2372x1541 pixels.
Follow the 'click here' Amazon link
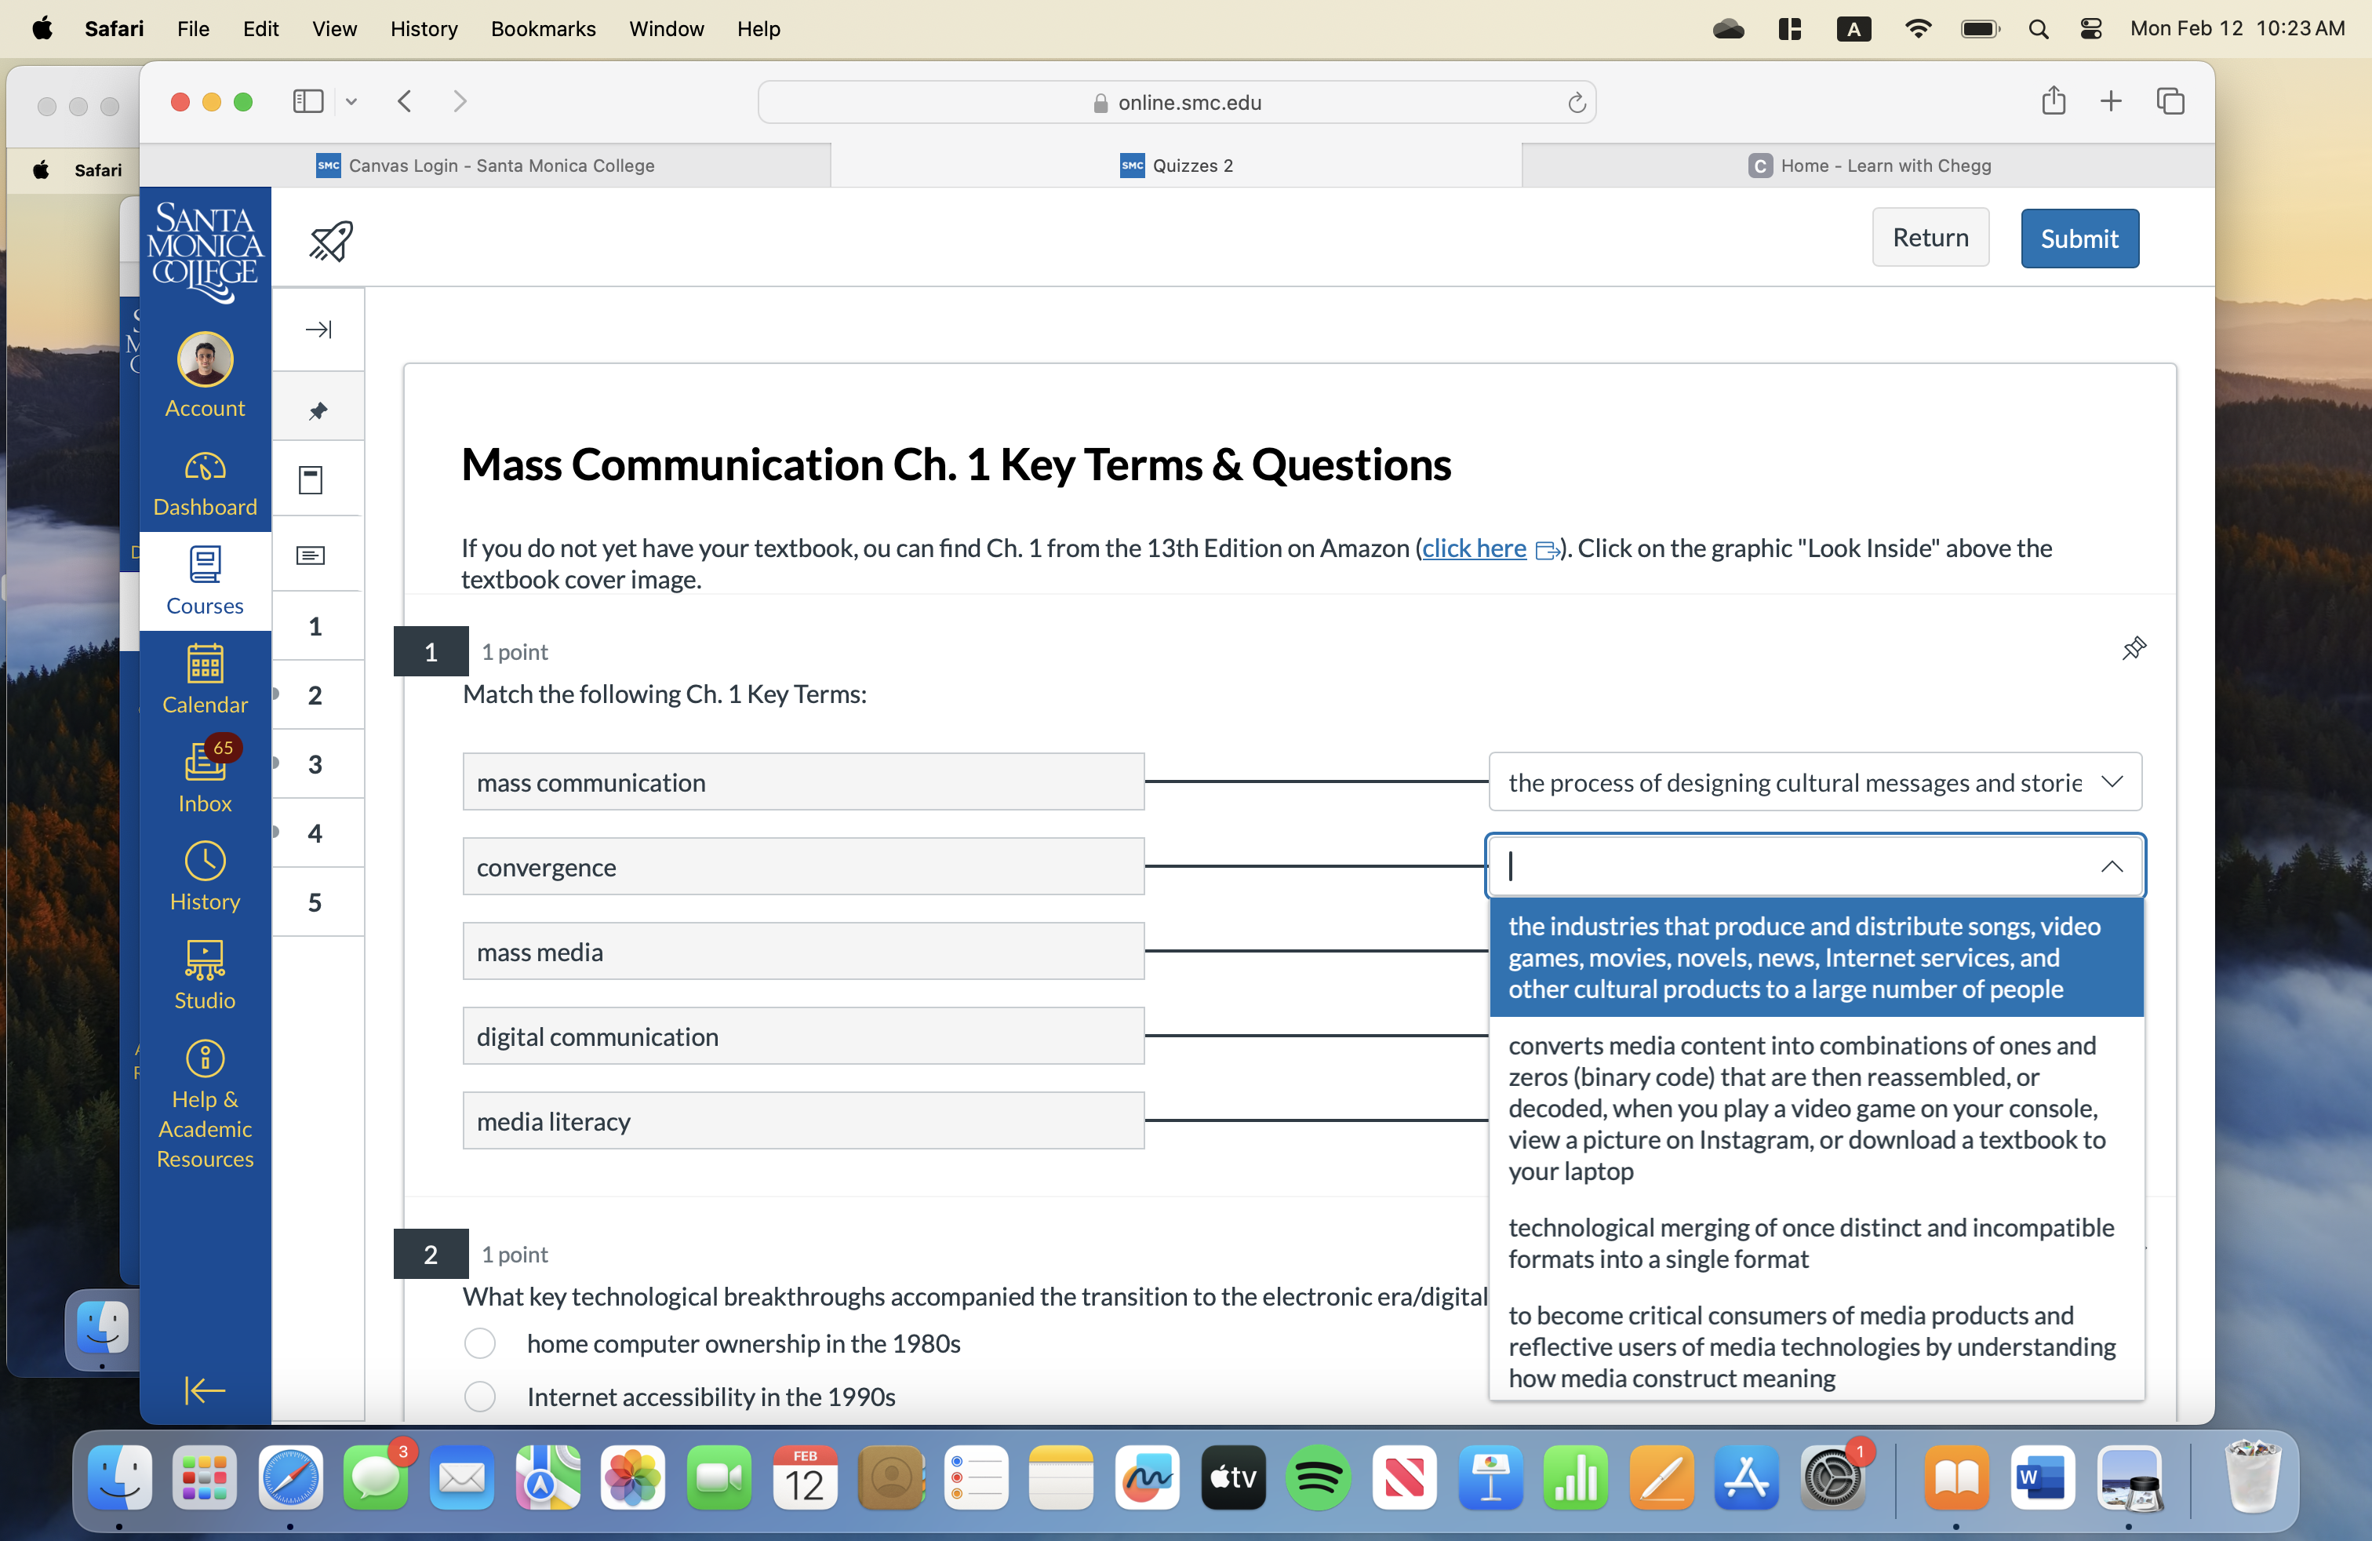[x=1473, y=548]
